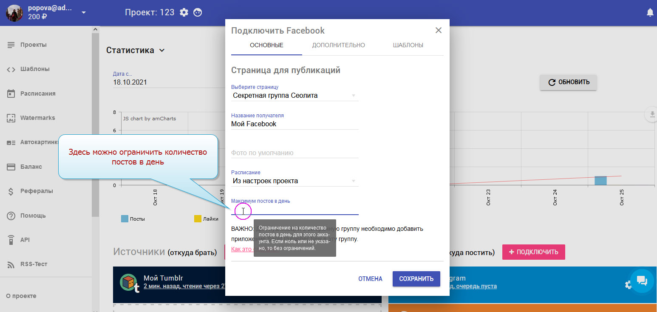The height and width of the screenshot is (312, 657).
Task: Expand the Статистика dropdown
Action: [x=161, y=51]
